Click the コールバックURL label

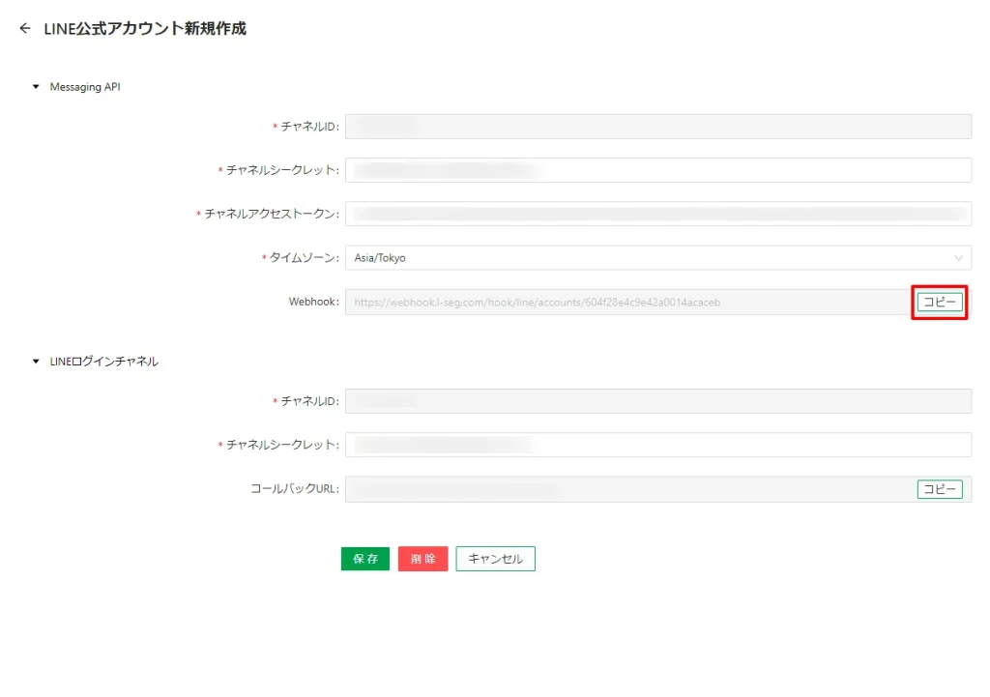[294, 488]
